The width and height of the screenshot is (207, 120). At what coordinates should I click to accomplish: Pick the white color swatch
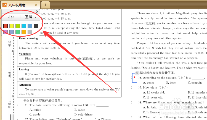[x=36, y=32]
